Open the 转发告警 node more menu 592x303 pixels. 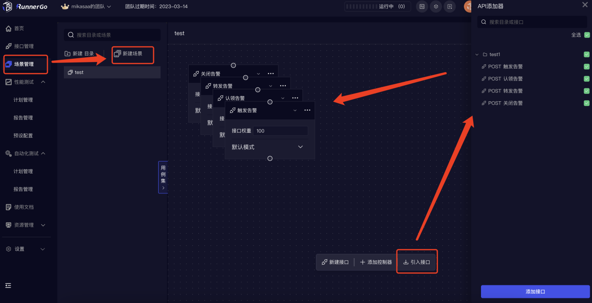[283, 86]
